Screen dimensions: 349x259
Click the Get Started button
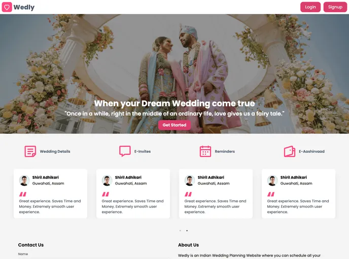[x=174, y=125]
